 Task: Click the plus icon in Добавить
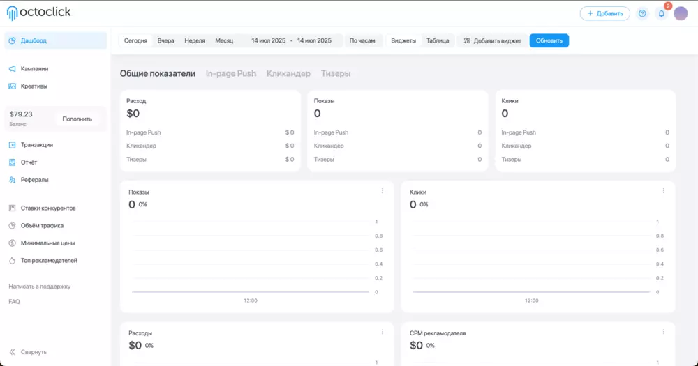click(590, 13)
